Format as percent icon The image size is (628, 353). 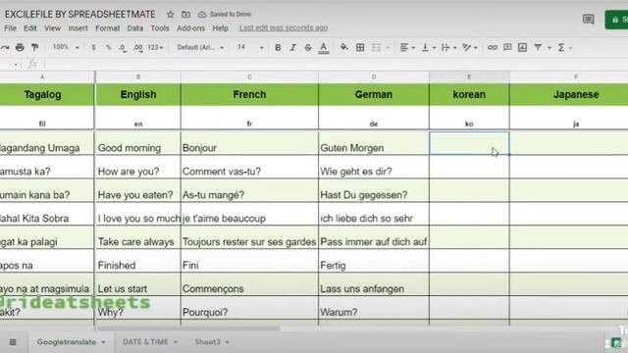pyautogui.click(x=108, y=48)
